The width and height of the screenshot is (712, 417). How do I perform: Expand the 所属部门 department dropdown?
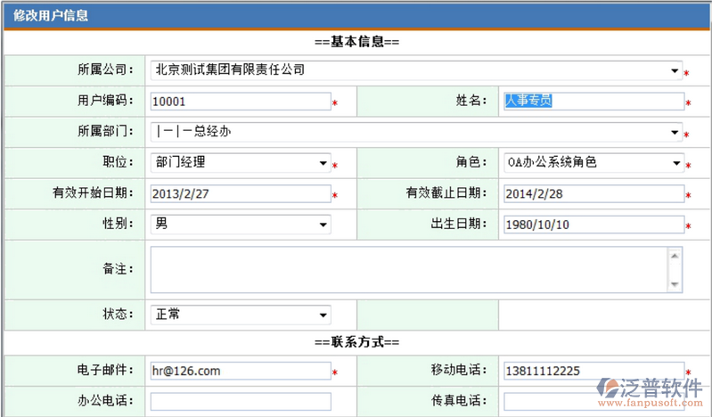[415, 133]
